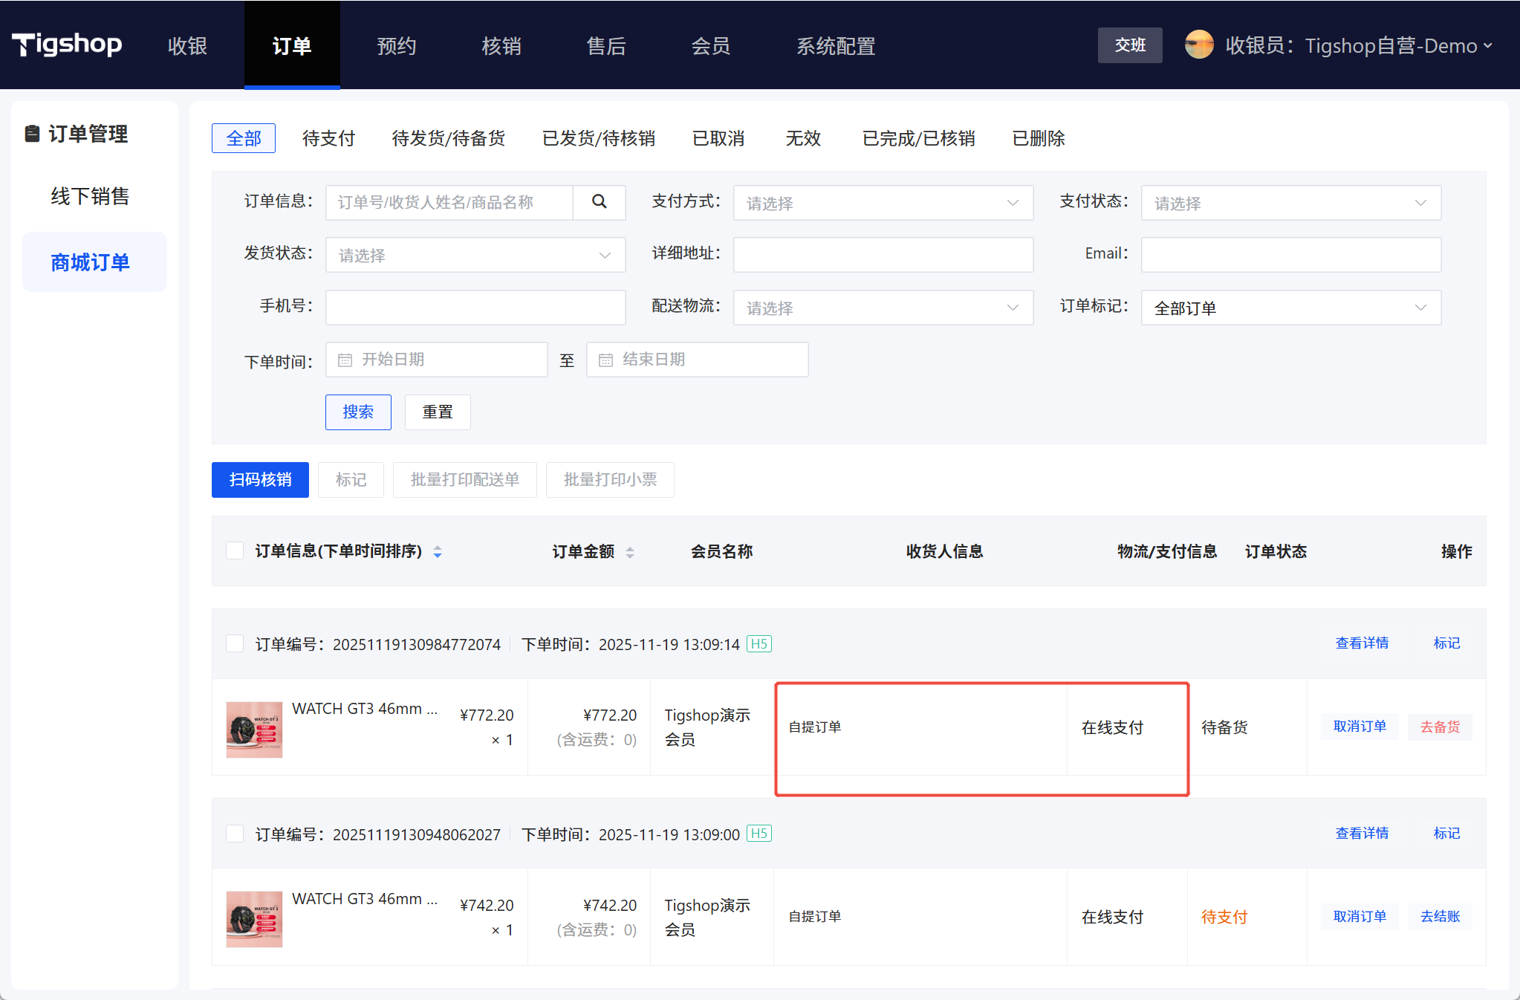The image size is (1520, 1000).
Task: Sort by order amount arrows
Action: click(x=630, y=552)
